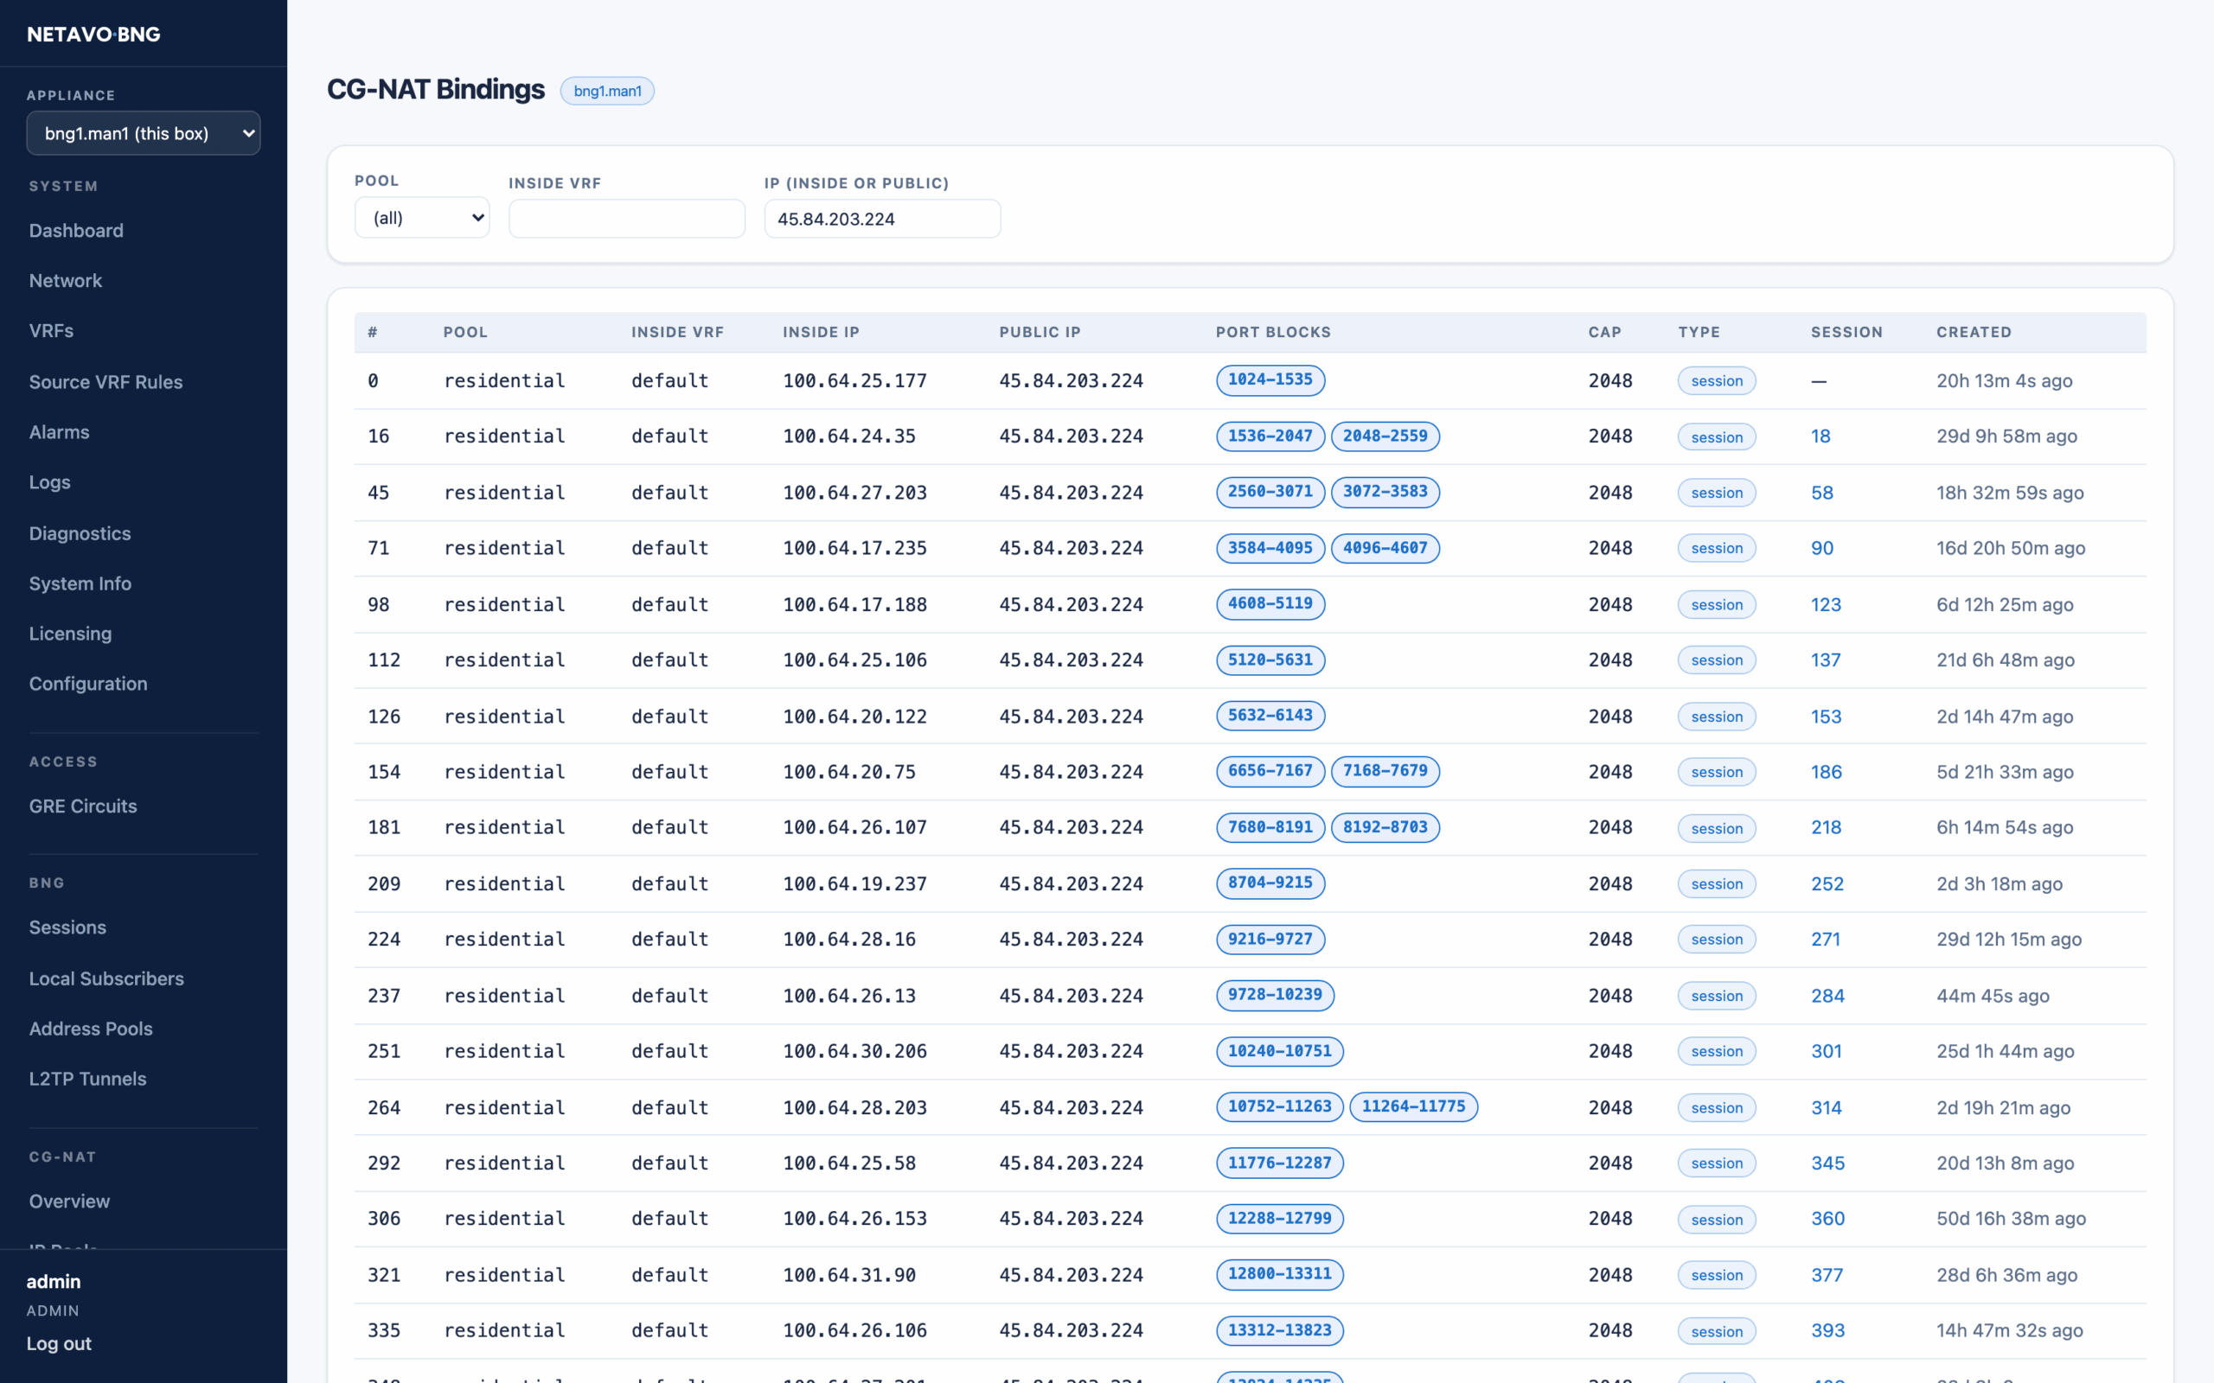
Task: Open Address Pools under BNG
Action: pos(91,1029)
